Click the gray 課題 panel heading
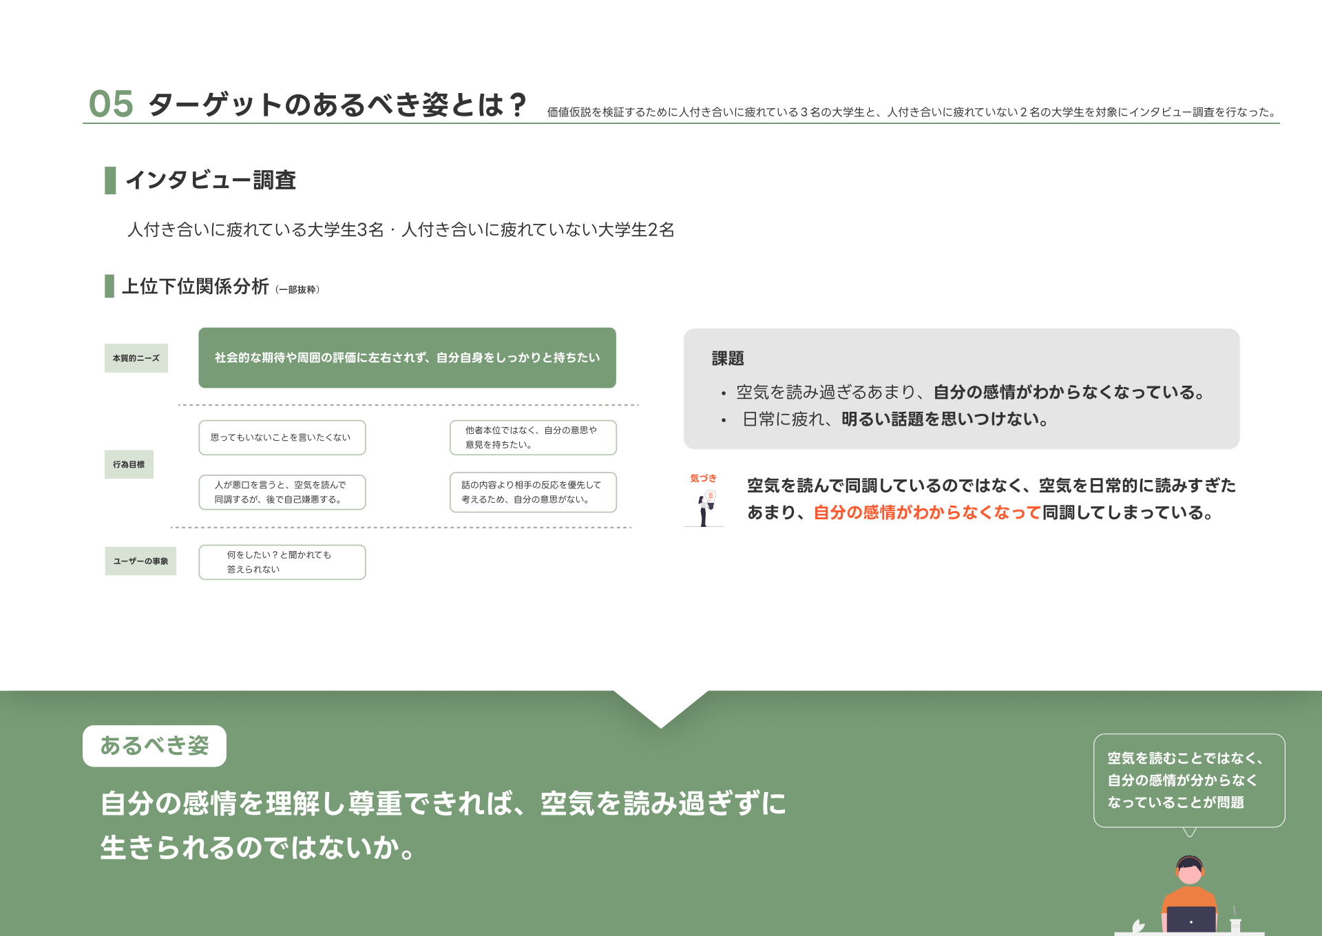1322x936 pixels. pyautogui.click(x=728, y=358)
